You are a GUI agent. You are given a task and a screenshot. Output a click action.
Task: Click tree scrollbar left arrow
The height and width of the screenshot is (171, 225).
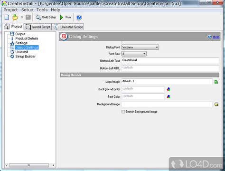tap(7, 165)
